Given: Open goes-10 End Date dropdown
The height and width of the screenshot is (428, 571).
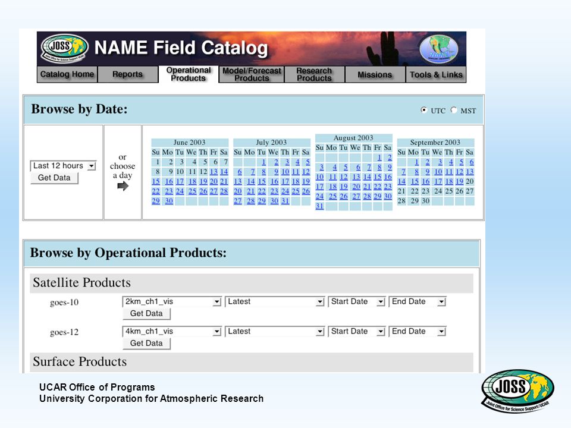Looking at the screenshot, I should [418, 302].
